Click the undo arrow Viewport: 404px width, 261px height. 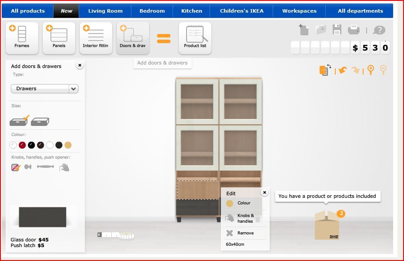click(343, 70)
